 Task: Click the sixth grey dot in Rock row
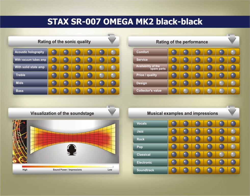pos(233,139)
